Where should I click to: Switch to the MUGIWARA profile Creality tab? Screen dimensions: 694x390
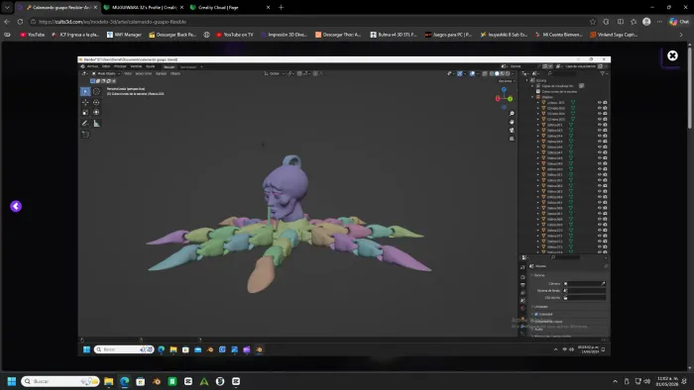click(144, 8)
